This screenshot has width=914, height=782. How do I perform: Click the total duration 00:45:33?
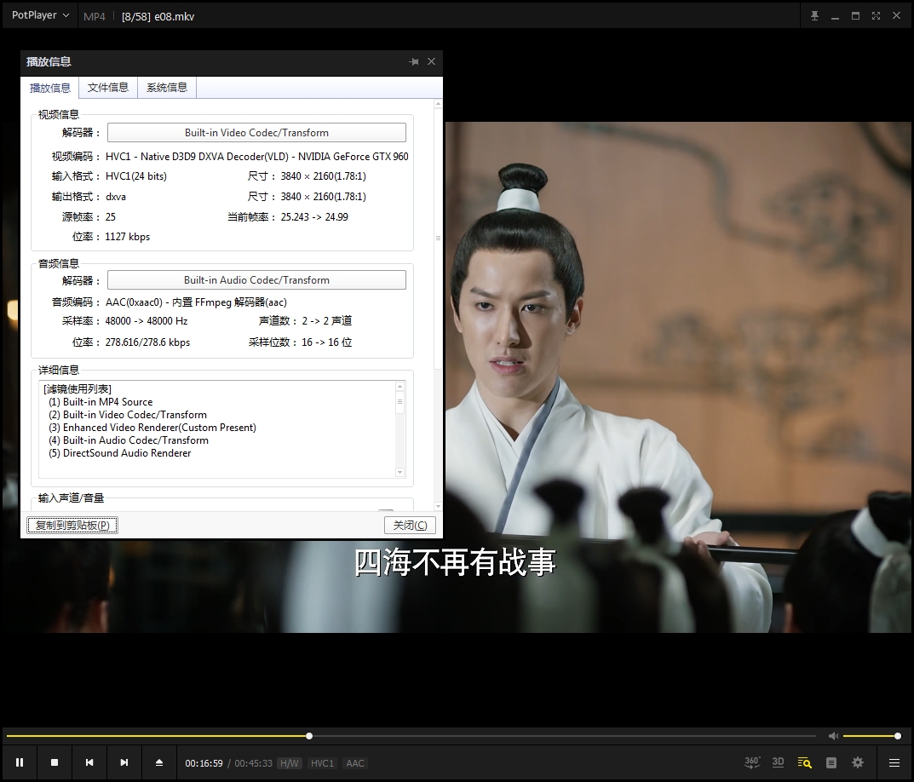tap(254, 763)
